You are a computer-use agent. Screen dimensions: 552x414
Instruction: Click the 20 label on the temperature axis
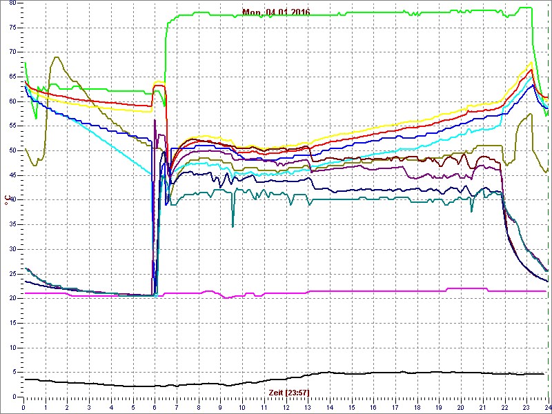click(x=10, y=298)
